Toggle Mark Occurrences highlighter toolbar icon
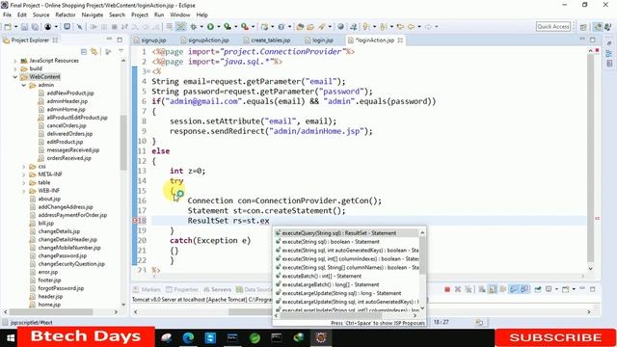617x347 pixels. [x=181, y=27]
